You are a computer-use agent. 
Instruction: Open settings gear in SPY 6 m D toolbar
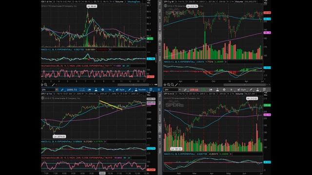pos(224,89)
